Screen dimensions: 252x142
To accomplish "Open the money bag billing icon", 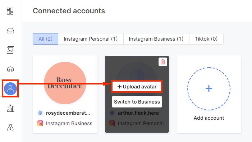I will 10,128.
